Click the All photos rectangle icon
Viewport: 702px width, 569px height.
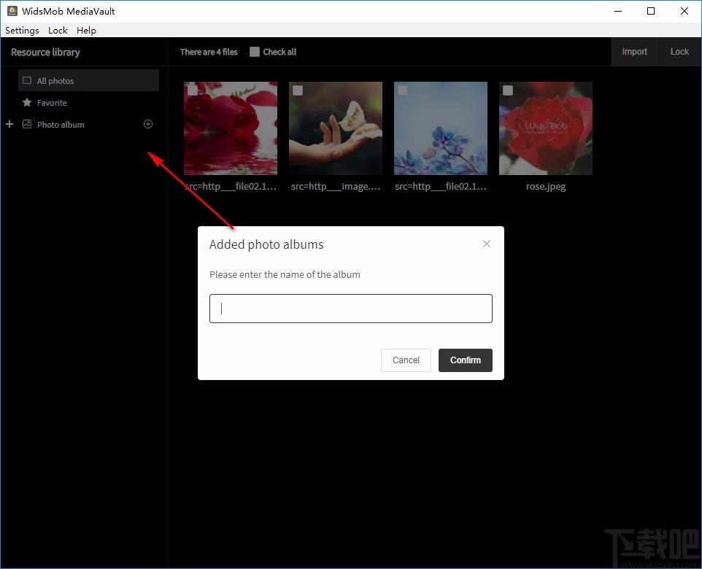click(x=27, y=80)
